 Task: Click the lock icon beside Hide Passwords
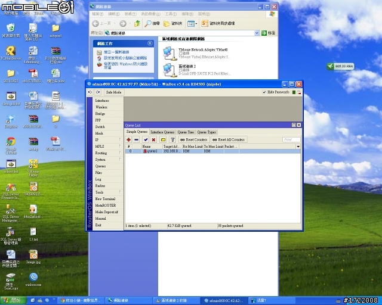coord(299,92)
